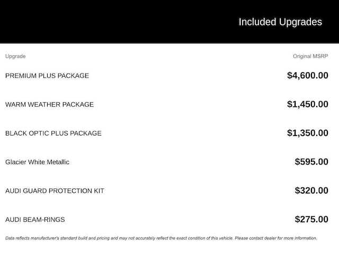Click the word "Upgrades" in the header
The width and height of the screenshot is (339, 254).
click(300, 22)
